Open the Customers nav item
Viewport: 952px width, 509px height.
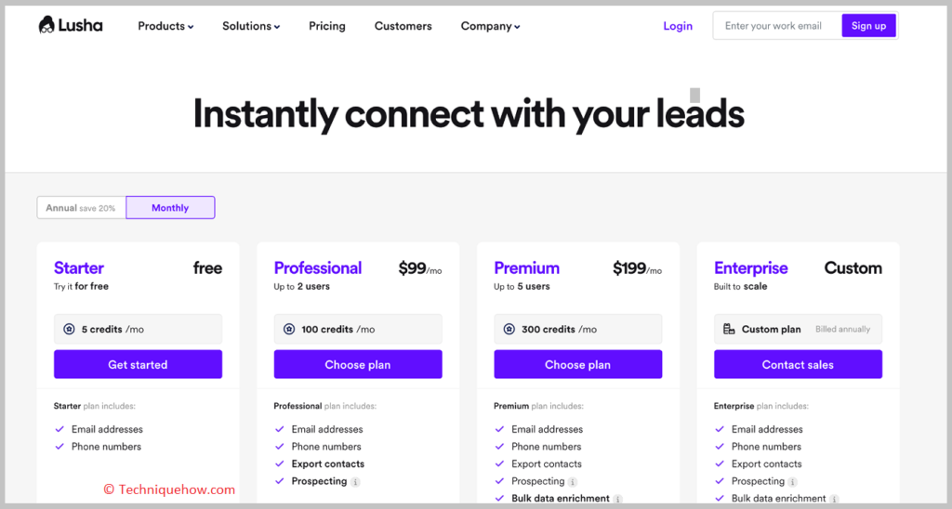(x=403, y=26)
